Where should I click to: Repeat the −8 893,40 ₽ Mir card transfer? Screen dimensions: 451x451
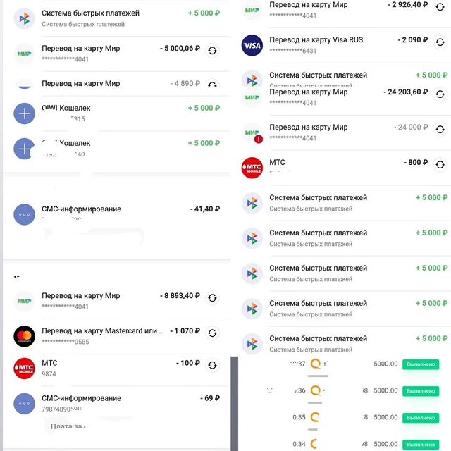[212, 298]
